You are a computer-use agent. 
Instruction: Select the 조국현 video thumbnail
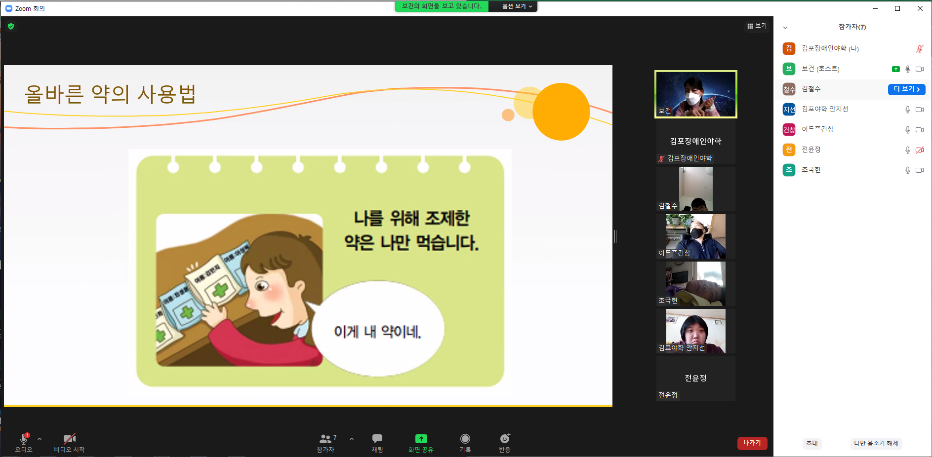point(696,284)
